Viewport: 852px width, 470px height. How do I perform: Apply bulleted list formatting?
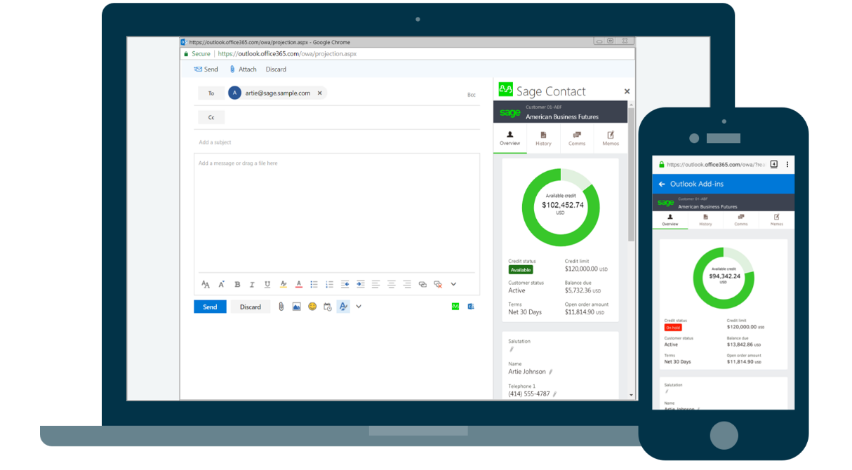[314, 284]
